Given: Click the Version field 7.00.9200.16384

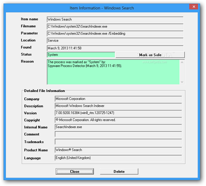Looking at the screenshot, I should 118,113.
